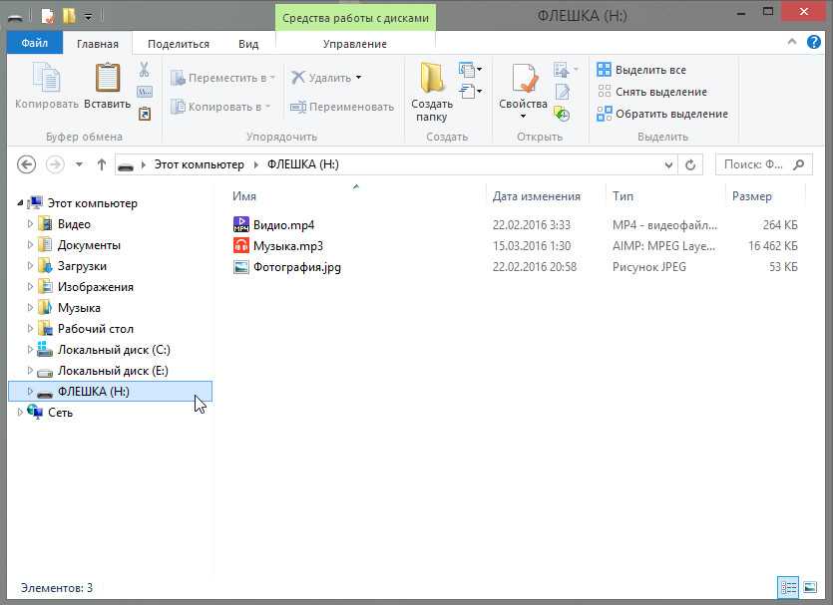Switch to the Управление tab
Screen dimensions: 833x605
(355, 44)
